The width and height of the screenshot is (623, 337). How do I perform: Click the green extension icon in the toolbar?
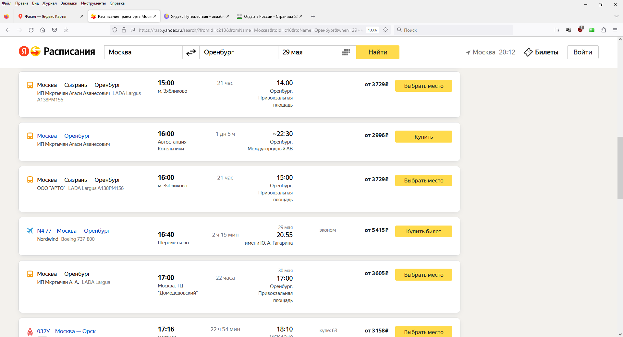click(592, 30)
